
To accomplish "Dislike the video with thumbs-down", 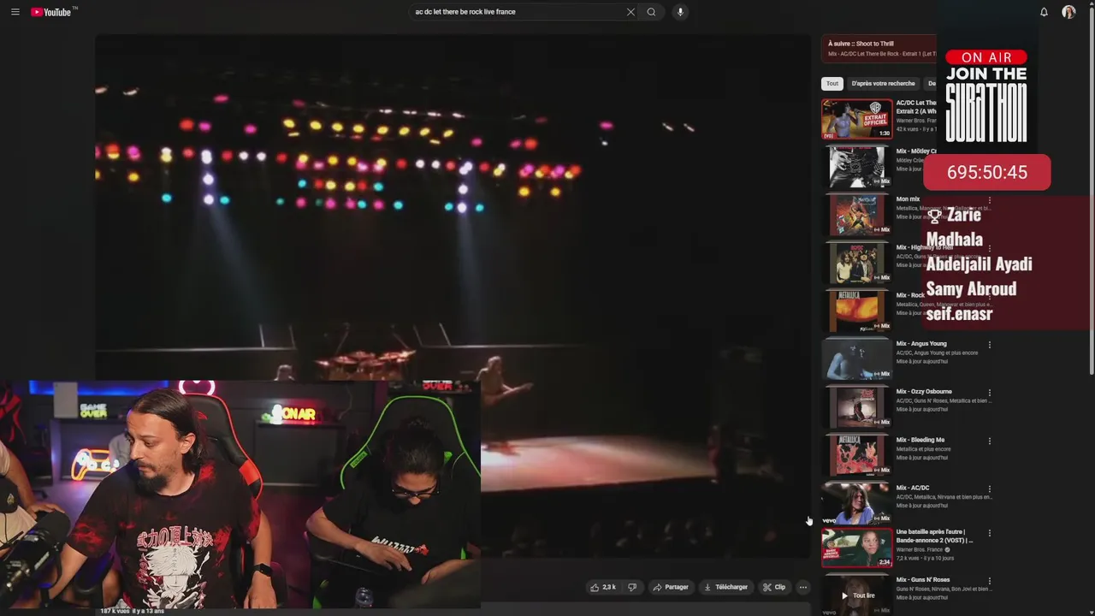I will (x=632, y=587).
